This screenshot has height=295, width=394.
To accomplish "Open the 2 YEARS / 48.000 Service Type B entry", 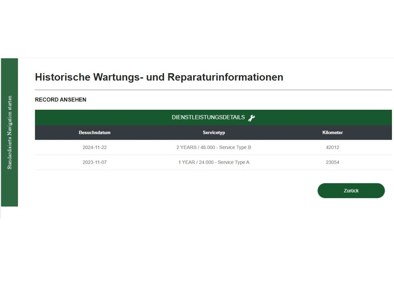I will pyautogui.click(x=214, y=147).
